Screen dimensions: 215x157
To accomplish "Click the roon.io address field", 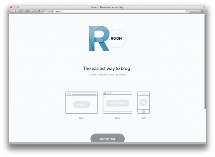I will point(116,11).
